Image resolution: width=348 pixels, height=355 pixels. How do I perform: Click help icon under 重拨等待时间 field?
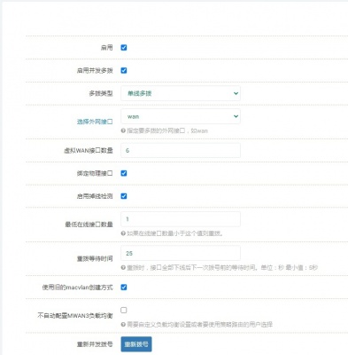coord(123,267)
